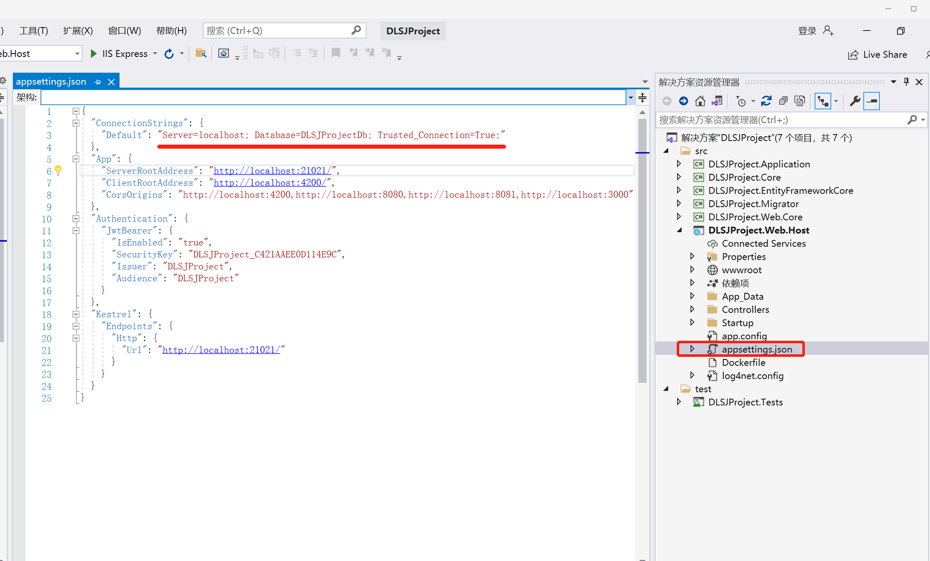Open the IIS Express run target dropdown
930x561 pixels.
[155, 53]
